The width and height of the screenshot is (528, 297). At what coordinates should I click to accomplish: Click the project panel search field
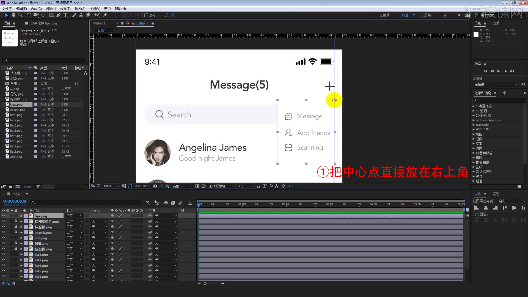(x=44, y=60)
